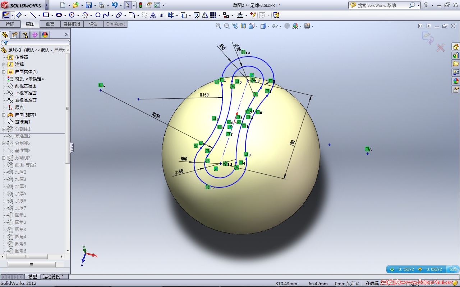Select the sketch Point tool
The height and width of the screenshot is (287, 460).
(161, 15)
